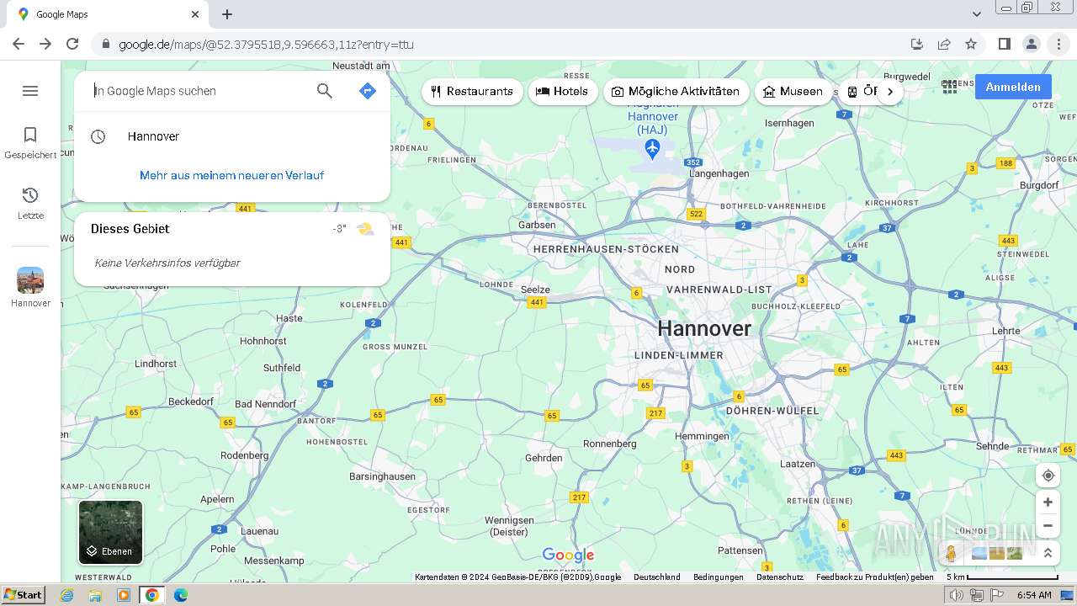Close the Google Maps tab
Screen dimensions: 1077x606
[195, 14]
